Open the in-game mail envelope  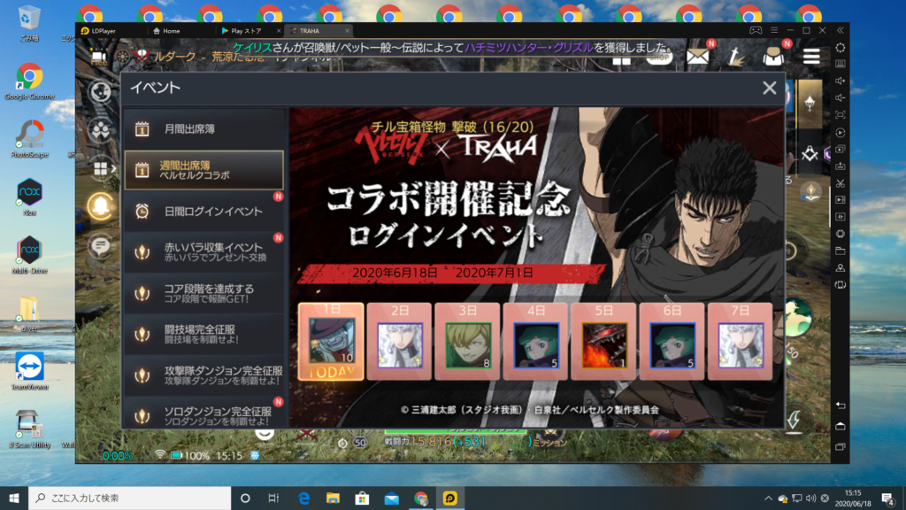697,57
